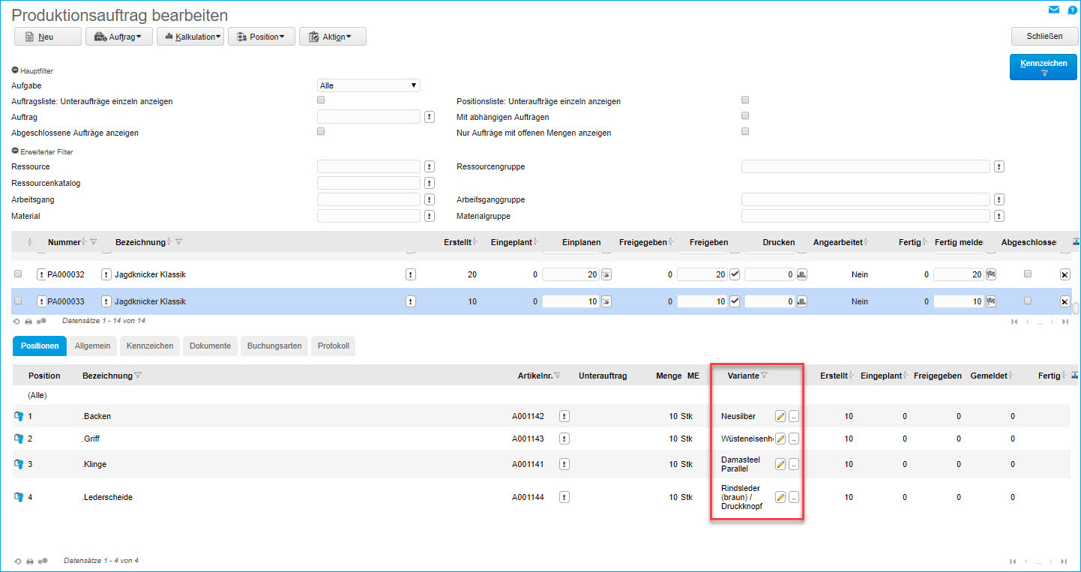This screenshot has width=1081, height=572.
Task: Enable 'Abgeschlossene Aufträge anzeigen' checkbox
Action: click(321, 131)
